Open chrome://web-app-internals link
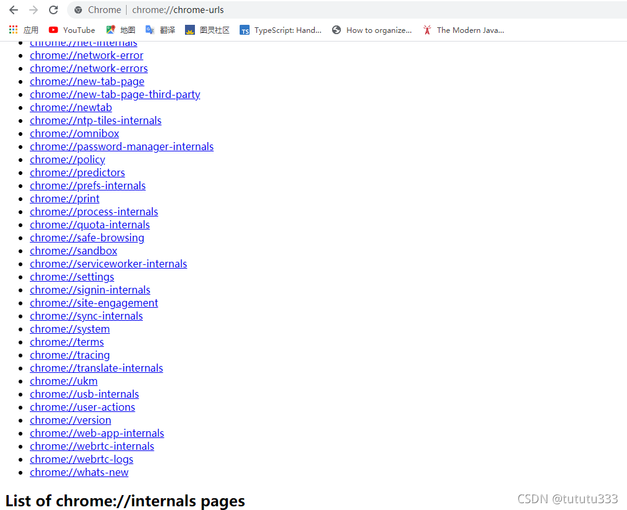Image resolution: width=627 pixels, height=510 pixels. point(97,433)
